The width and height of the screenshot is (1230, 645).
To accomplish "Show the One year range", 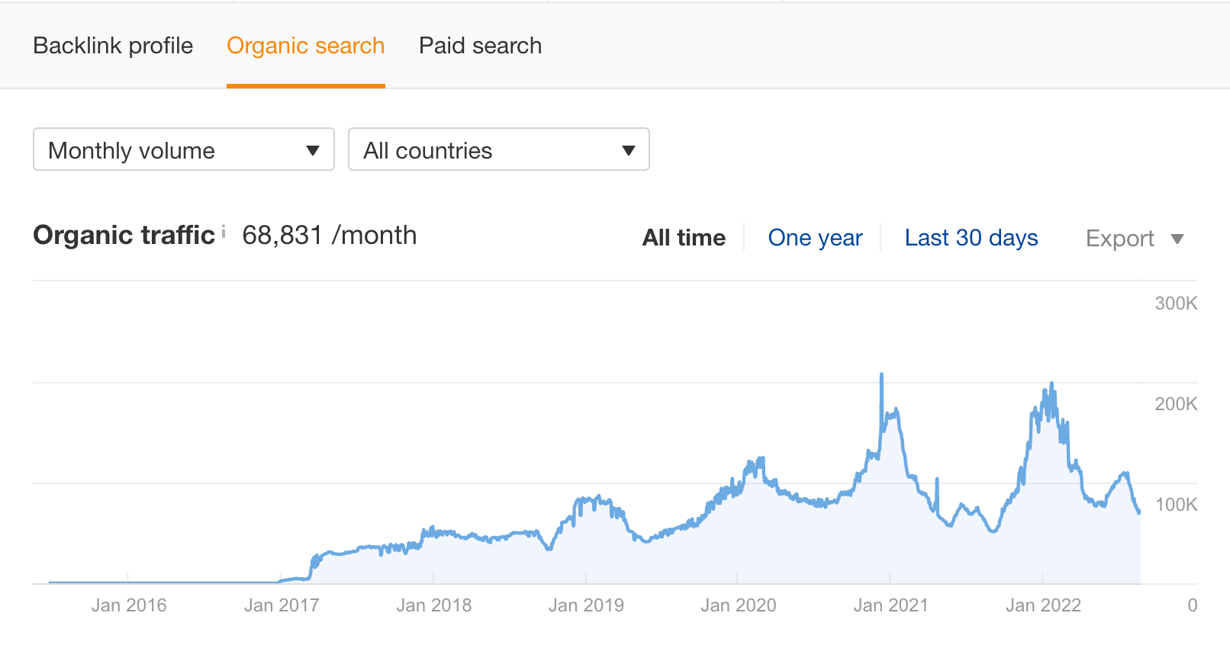I will point(815,238).
